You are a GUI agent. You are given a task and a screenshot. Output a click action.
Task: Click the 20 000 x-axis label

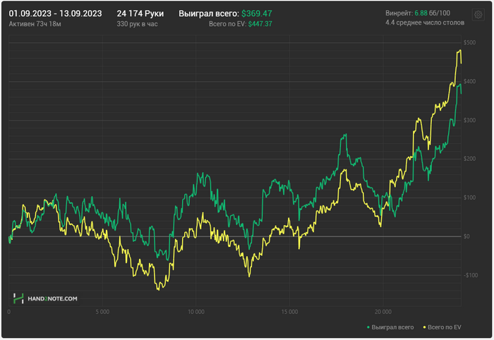(x=382, y=312)
